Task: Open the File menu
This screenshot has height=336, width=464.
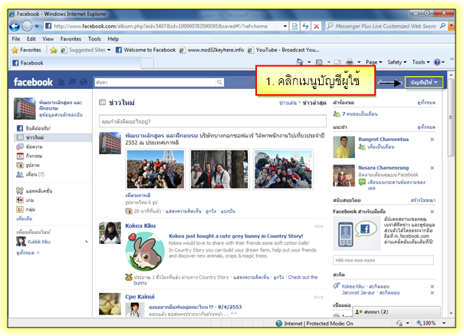Action: pos(16,39)
